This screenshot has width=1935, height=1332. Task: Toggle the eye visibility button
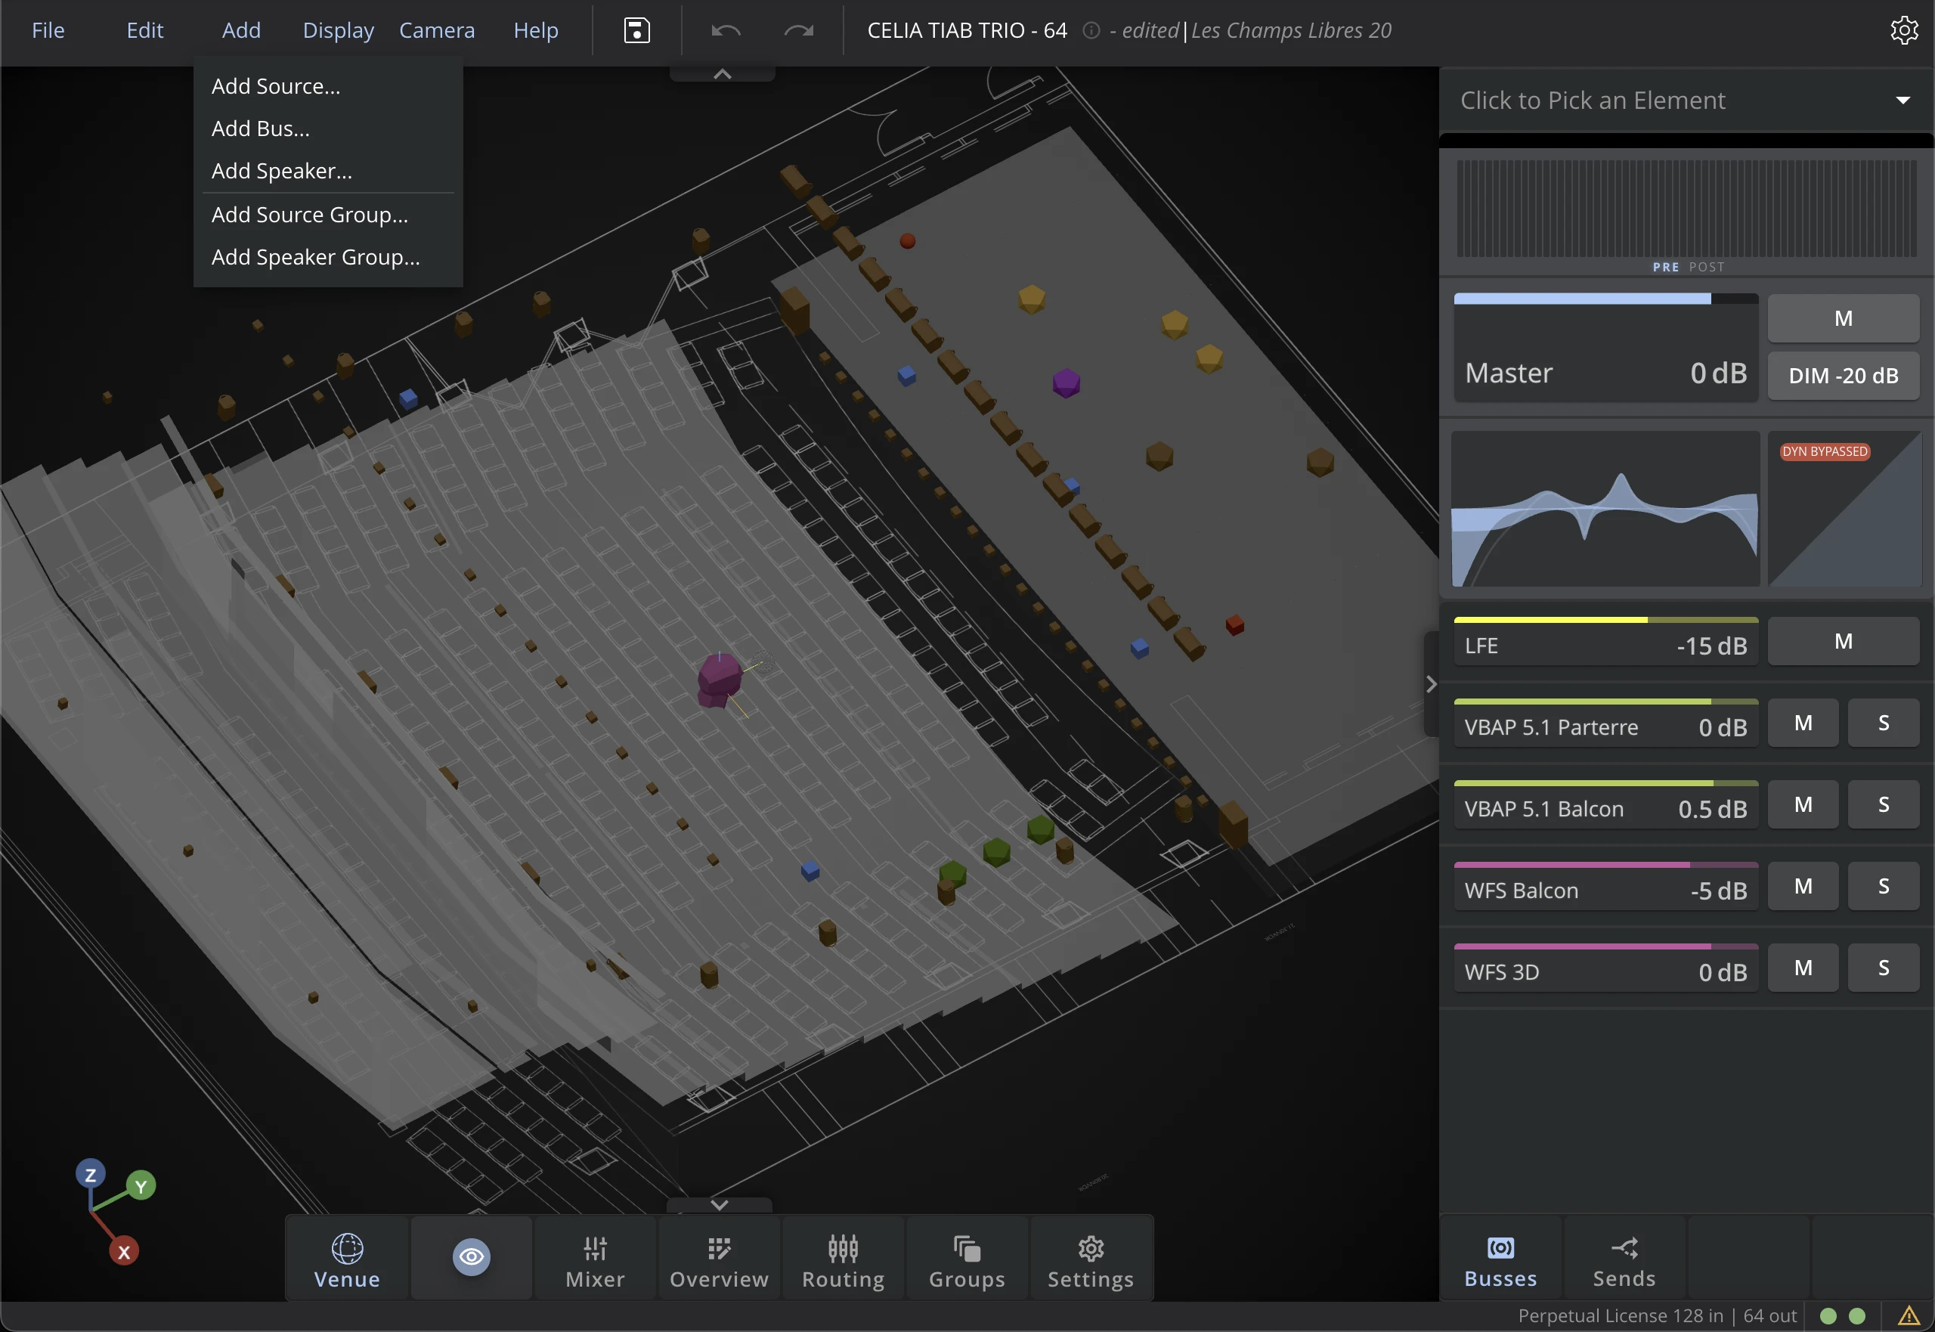coord(472,1257)
